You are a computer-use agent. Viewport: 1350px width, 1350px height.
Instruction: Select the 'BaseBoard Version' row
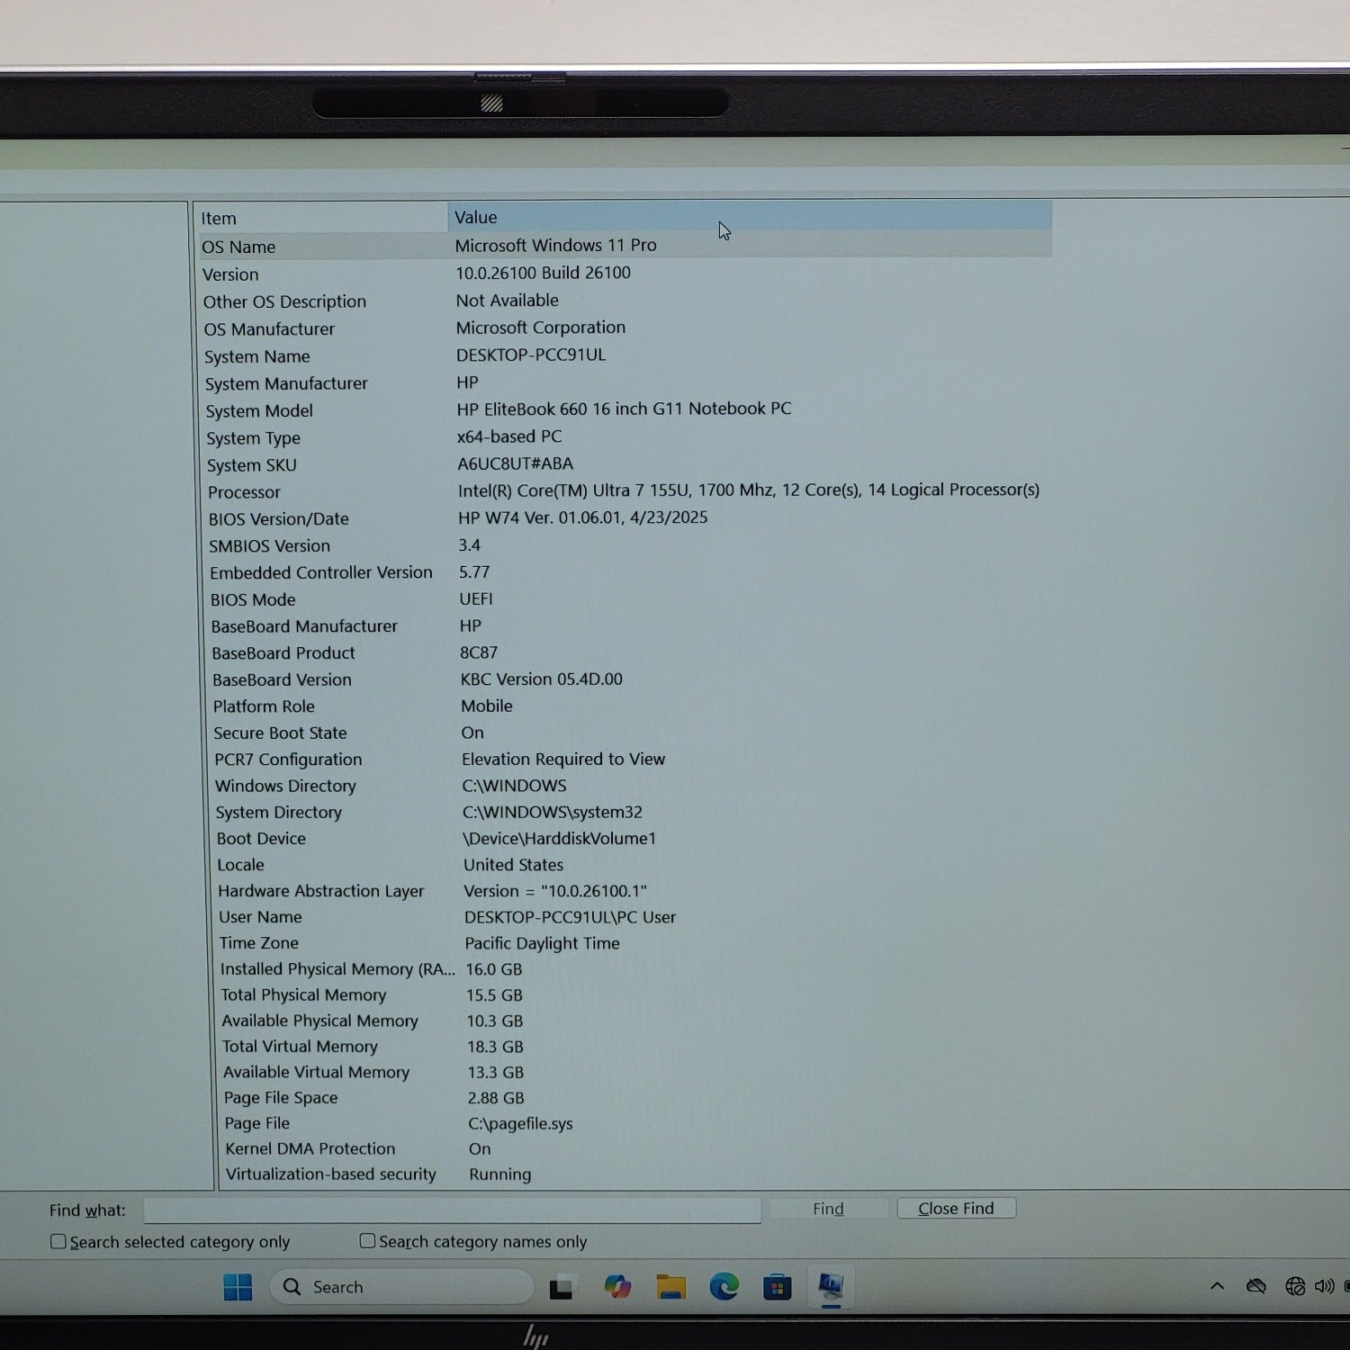(x=282, y=679)
